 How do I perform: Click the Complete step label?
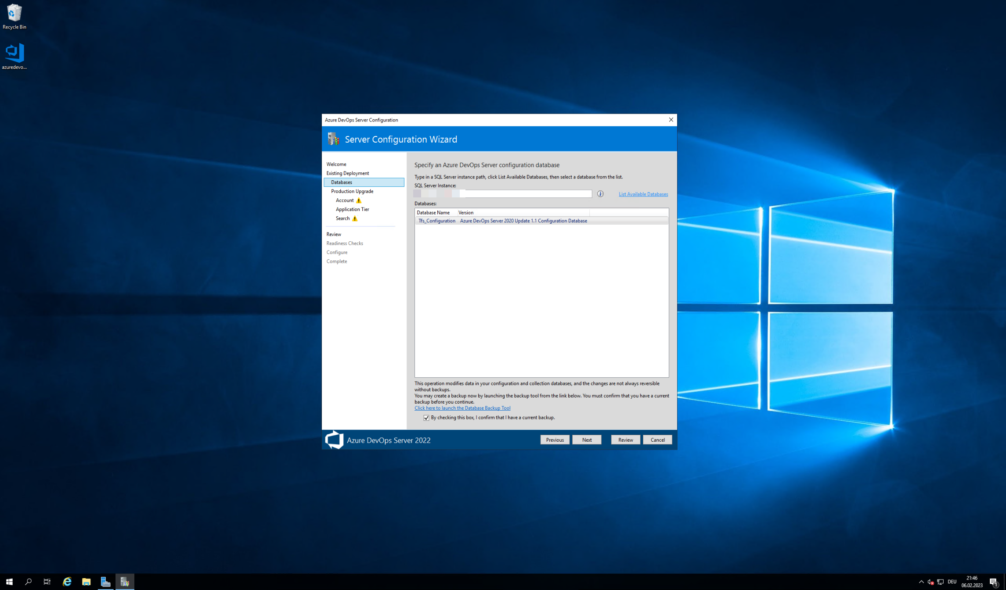tap(337, 261)
